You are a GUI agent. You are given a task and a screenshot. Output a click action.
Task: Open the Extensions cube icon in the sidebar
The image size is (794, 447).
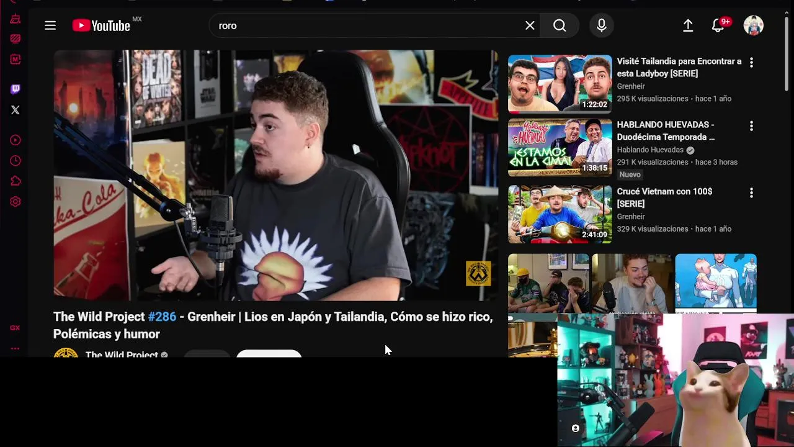pyautogui.click(x=16, y=181)
